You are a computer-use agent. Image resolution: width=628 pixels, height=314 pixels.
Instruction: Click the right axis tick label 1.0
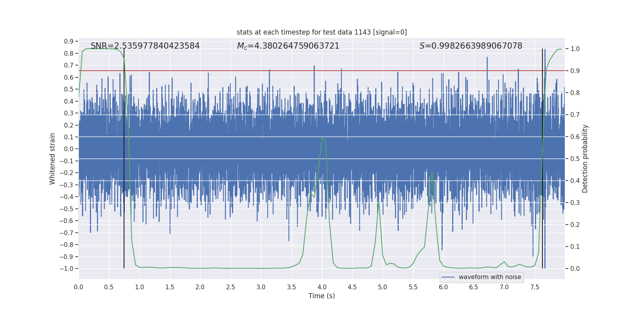pos(575,49)
